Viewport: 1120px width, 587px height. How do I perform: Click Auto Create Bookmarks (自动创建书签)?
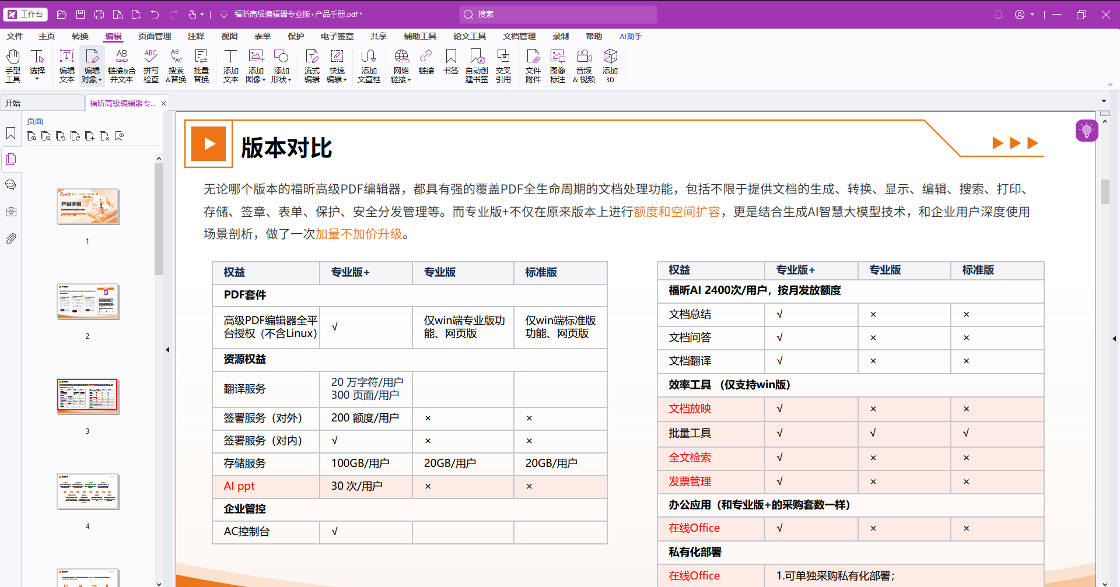(x=477, y=65)
